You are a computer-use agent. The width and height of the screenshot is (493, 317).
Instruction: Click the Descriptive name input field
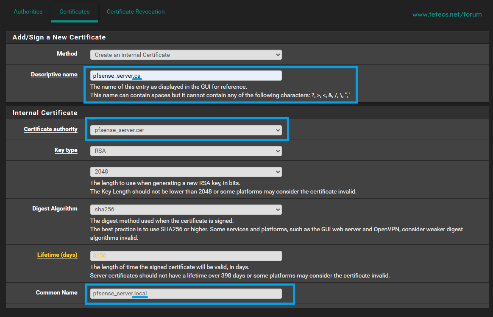186,76
